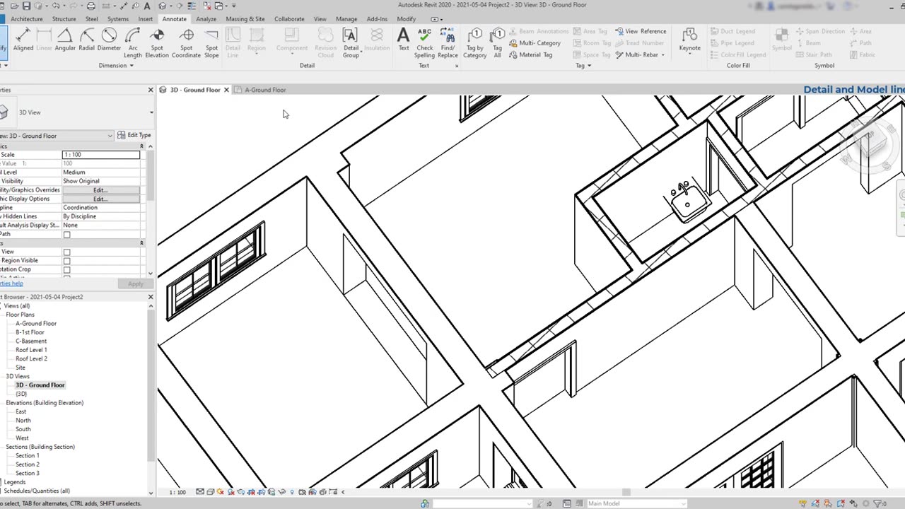The width and height of the screenshot is (905, 509).
Task: Open the Collaborate ribbon tab
Action: [289, 19]
